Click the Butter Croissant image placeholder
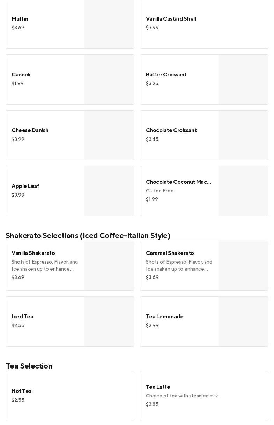The height and width of the screenshot is (425, 274). click(x=243, y=79)
